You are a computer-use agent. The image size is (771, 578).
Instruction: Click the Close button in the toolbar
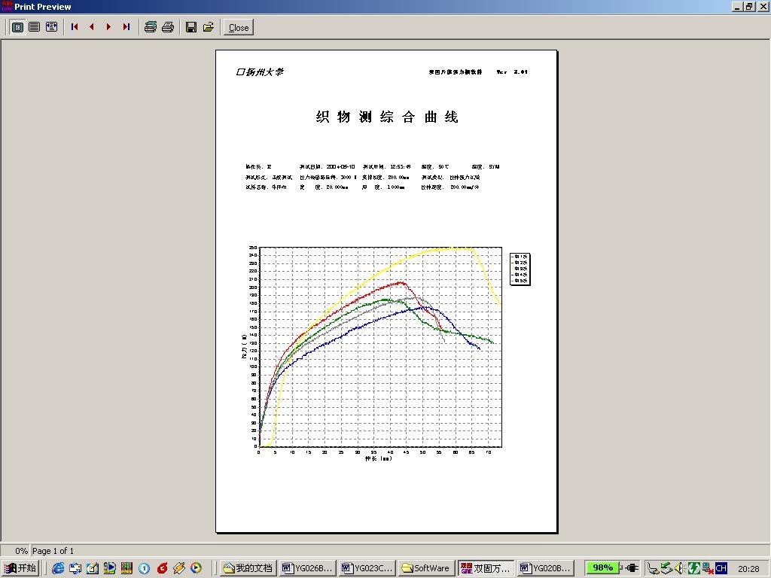tap(239, 28)
